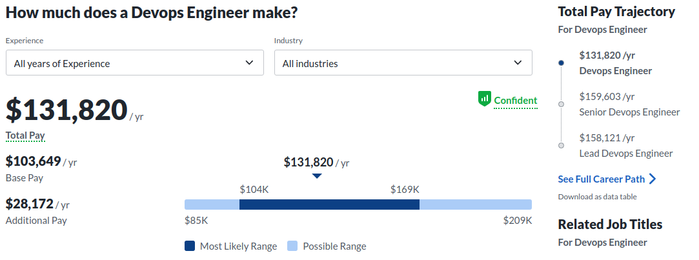Screen dimensions: 699x260
Task: Click the light blue Possible Range swatch
Action: point(292,246)
